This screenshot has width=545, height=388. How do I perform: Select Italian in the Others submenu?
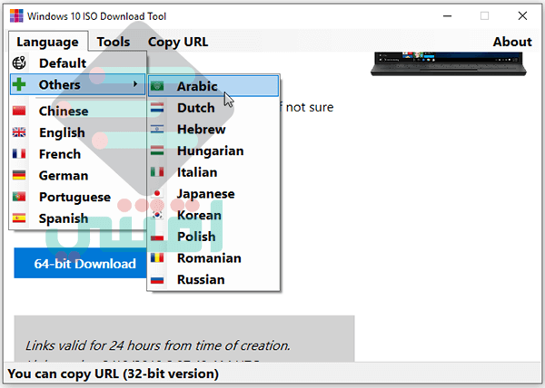click(213, 172)
